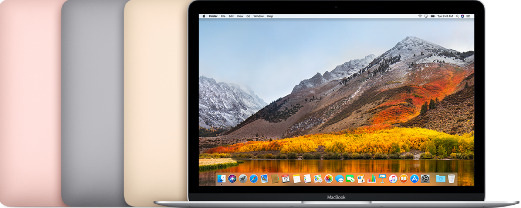Open Safari compass icon in dock
The height and width of the screenshot is (208, 521).
[x=253, y=179]
